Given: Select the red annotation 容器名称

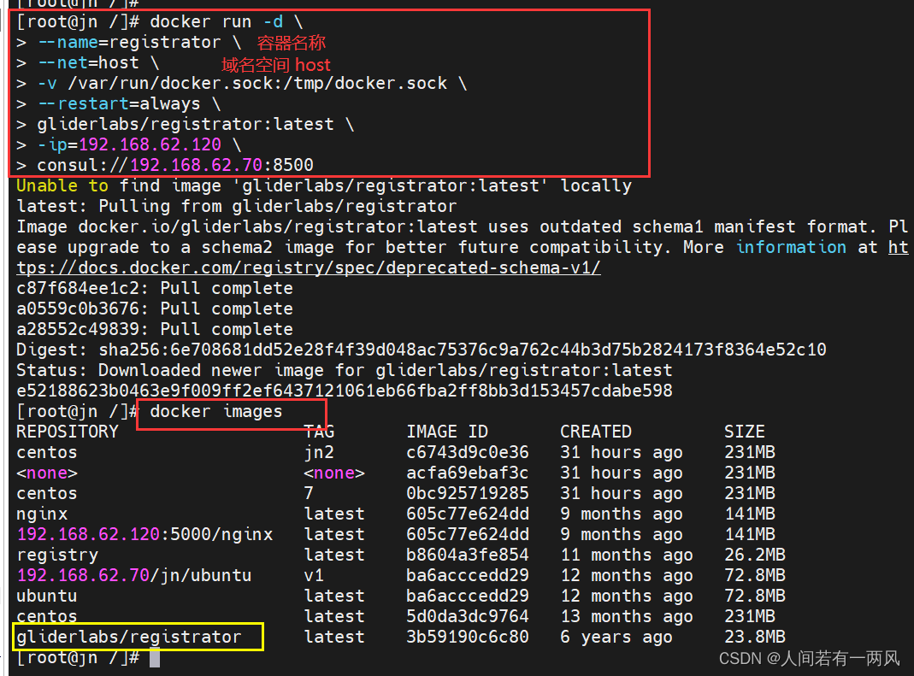Looking at the screenshot, I should 291,42.
